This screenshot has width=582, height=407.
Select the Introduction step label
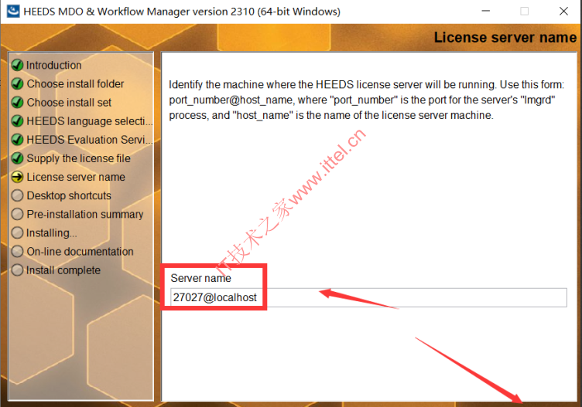tap(54, 65)
